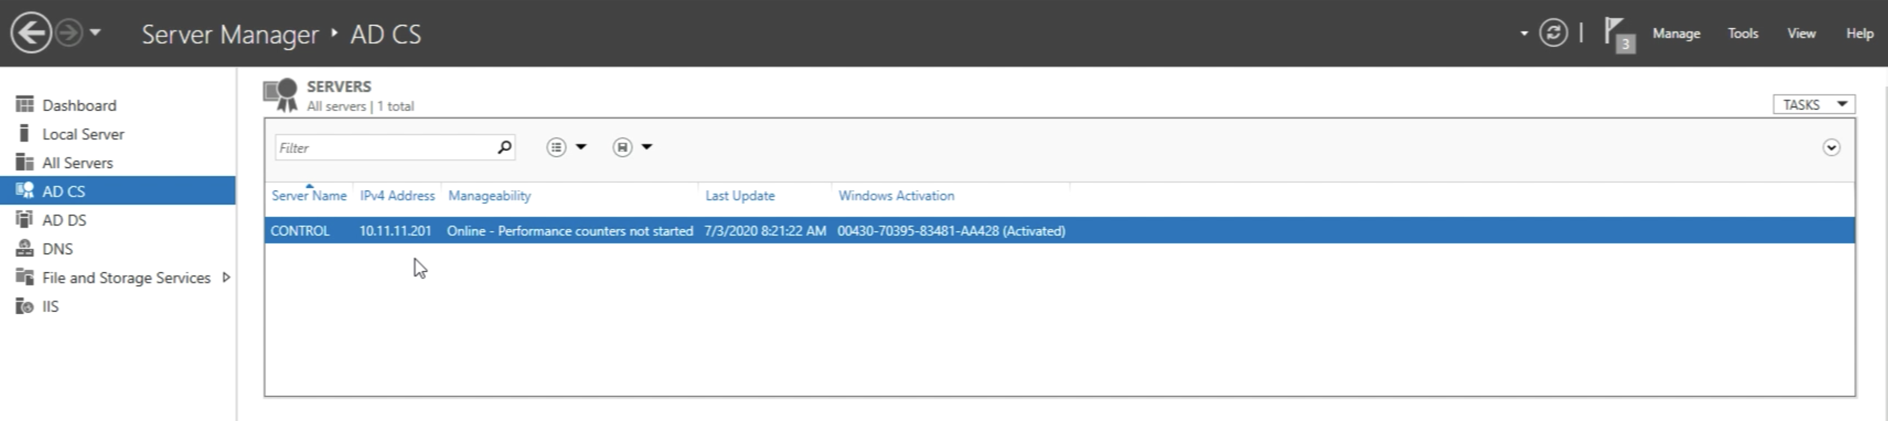
Task: Click the filter search magnifier icon
Action: tap(504, 148)
